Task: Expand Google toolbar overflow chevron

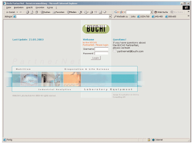Action: click(x=189, y=12)
